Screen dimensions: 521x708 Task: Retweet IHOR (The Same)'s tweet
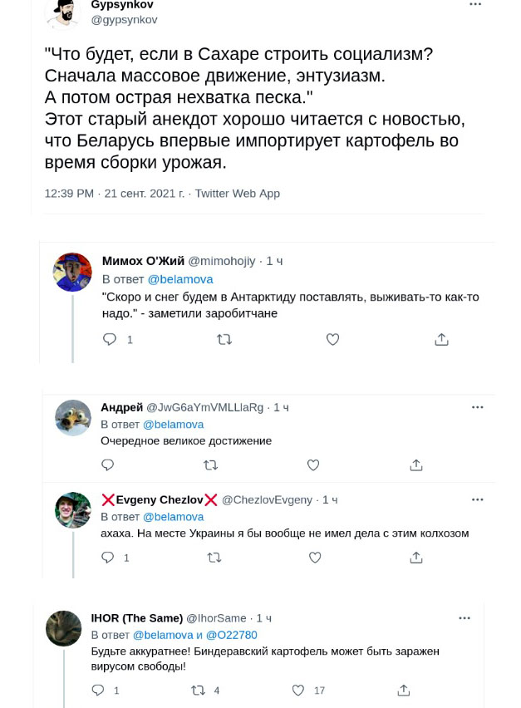coord(199,690)
